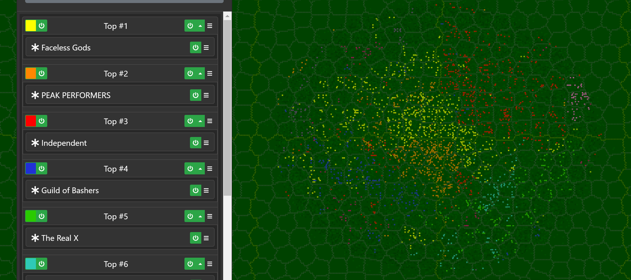Open the hamburger menu of Top #2 header
The height and width of the screenshot is (280, 631).
pyautogui.click(x=210, y=73)
